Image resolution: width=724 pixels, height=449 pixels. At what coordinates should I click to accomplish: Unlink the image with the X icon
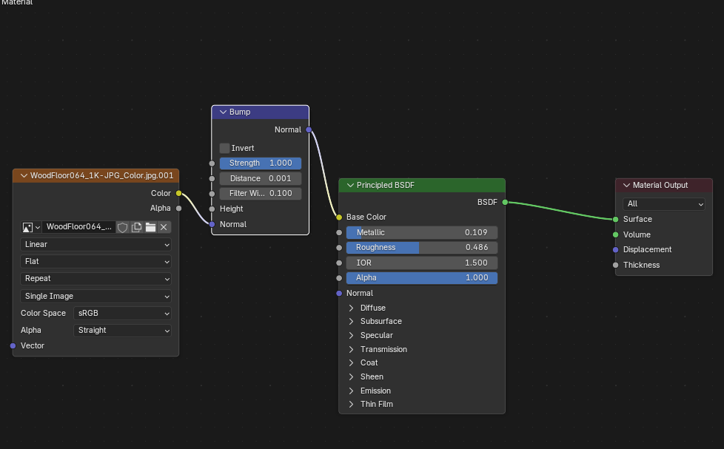(164, 227)
